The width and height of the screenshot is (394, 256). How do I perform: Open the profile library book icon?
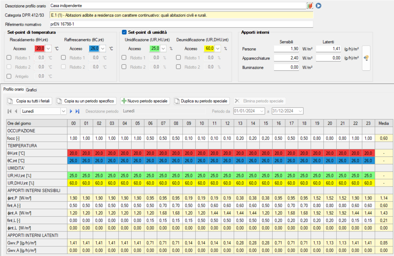pos(310,5)
